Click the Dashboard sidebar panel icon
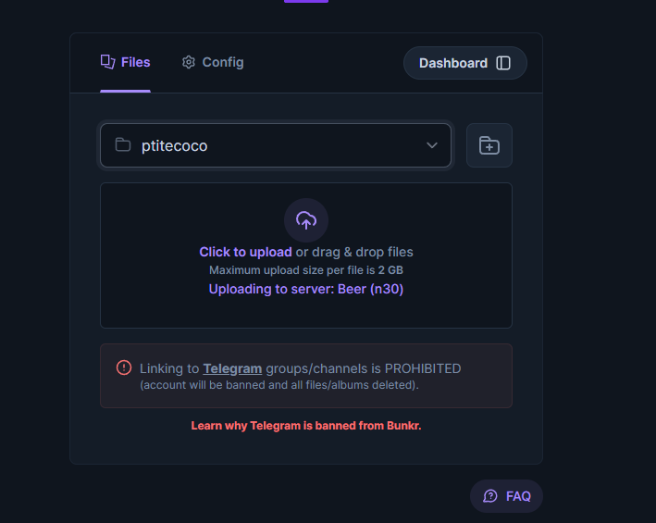The height and width of the screenshot is (523, 656). pos(503,63)
